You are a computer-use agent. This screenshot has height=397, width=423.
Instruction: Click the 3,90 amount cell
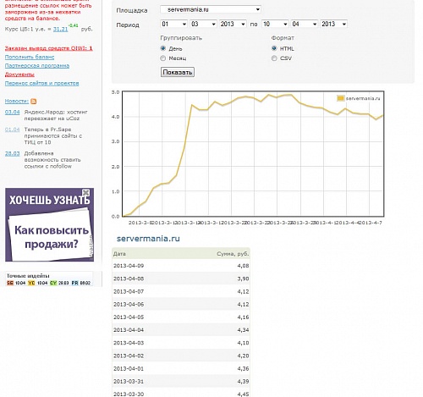tap(243, 278)
